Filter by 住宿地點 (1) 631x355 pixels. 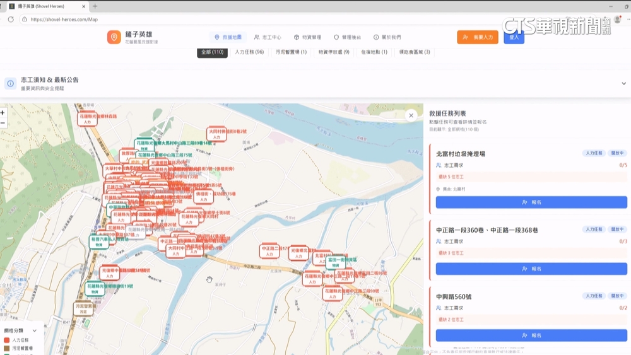374,52
